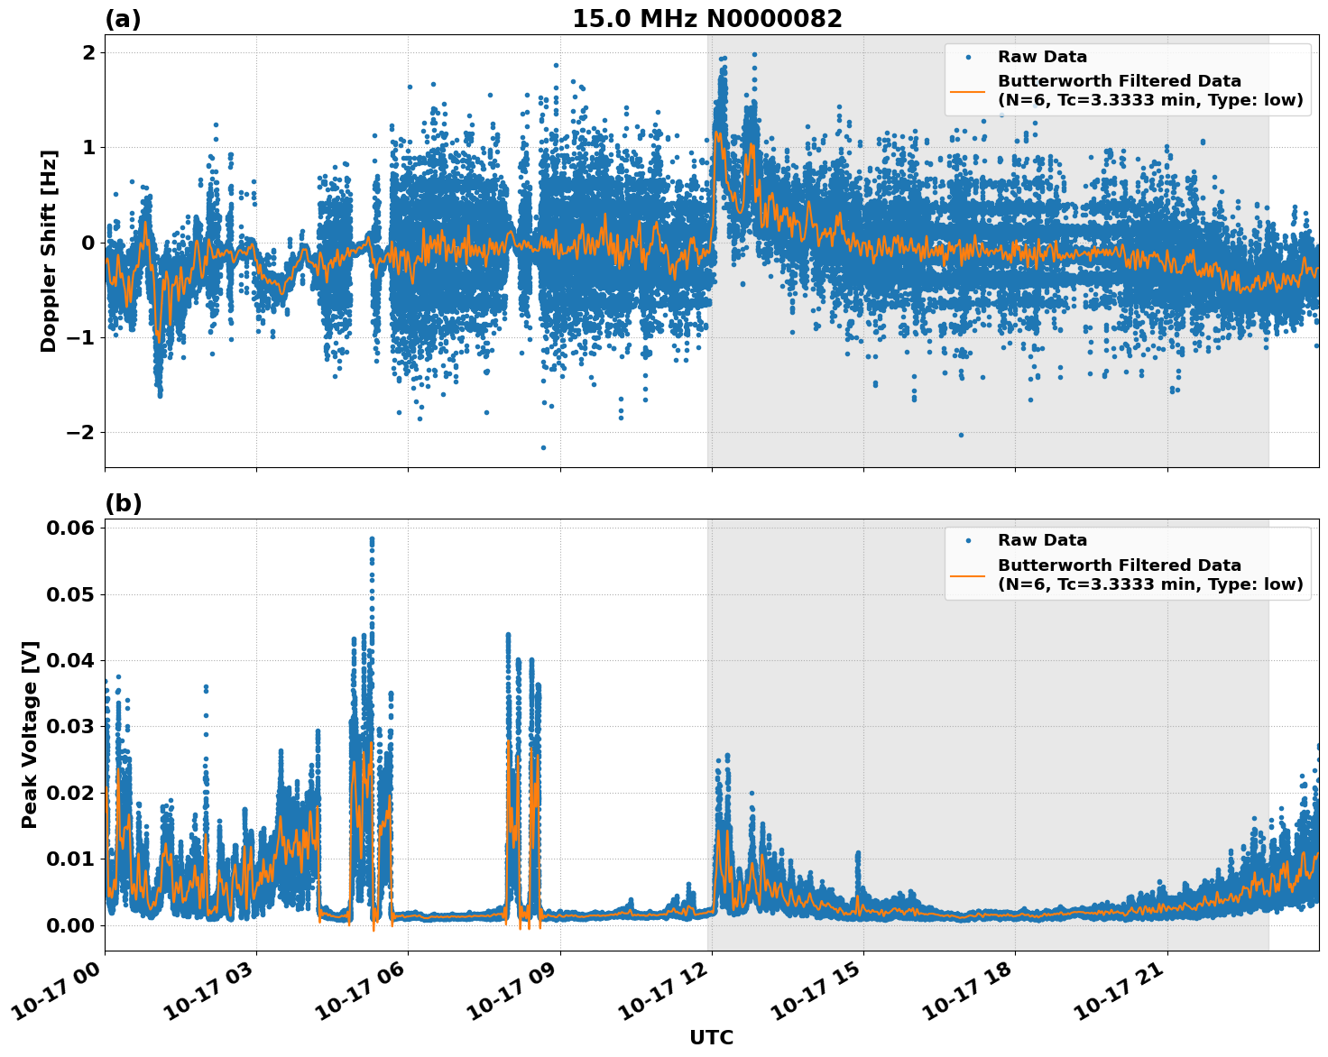Click the '0.03' tick on Peak Voltage axis

click(x=69, y=727)
